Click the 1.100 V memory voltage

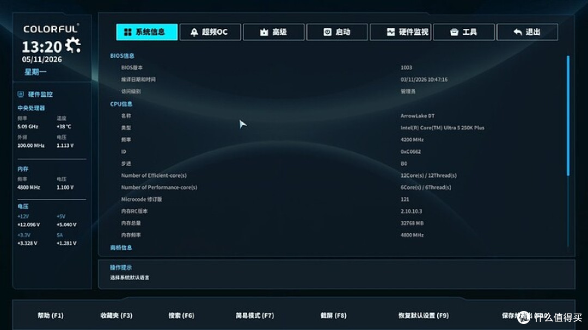65,187
